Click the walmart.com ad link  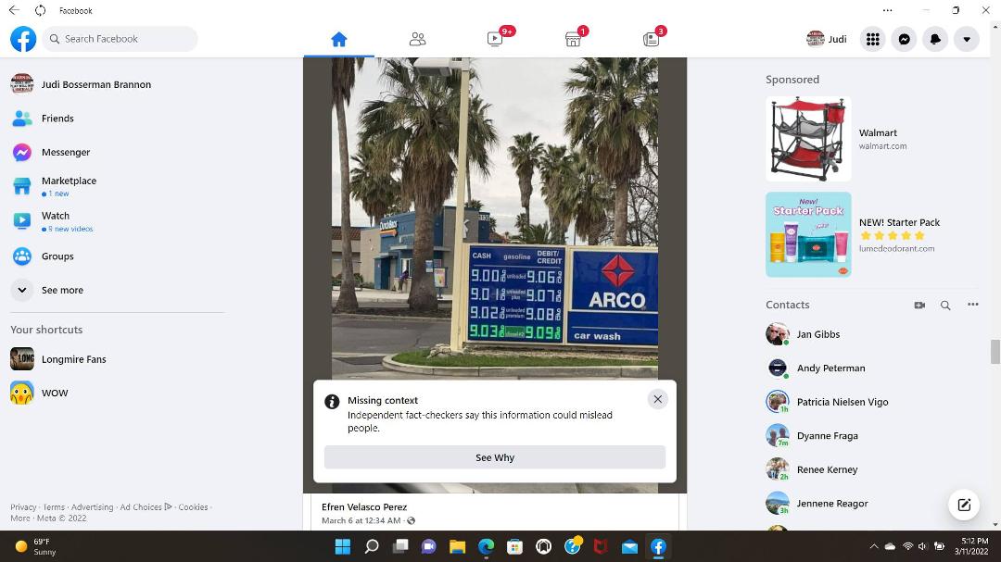click(882, 146)
